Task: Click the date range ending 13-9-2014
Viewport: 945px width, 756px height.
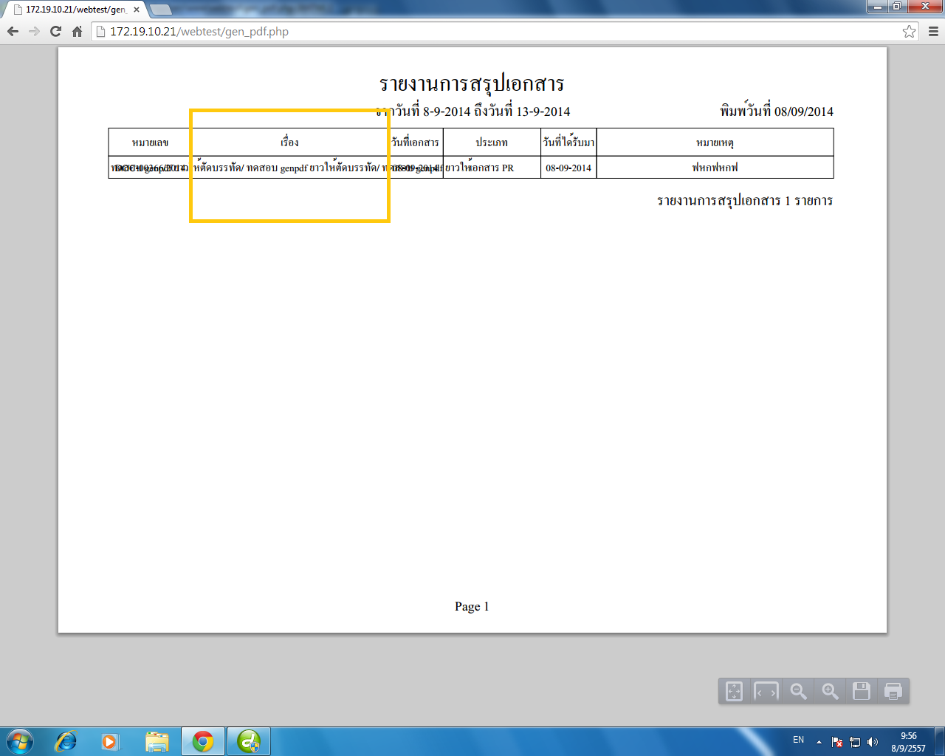Action: coord(472,111)
